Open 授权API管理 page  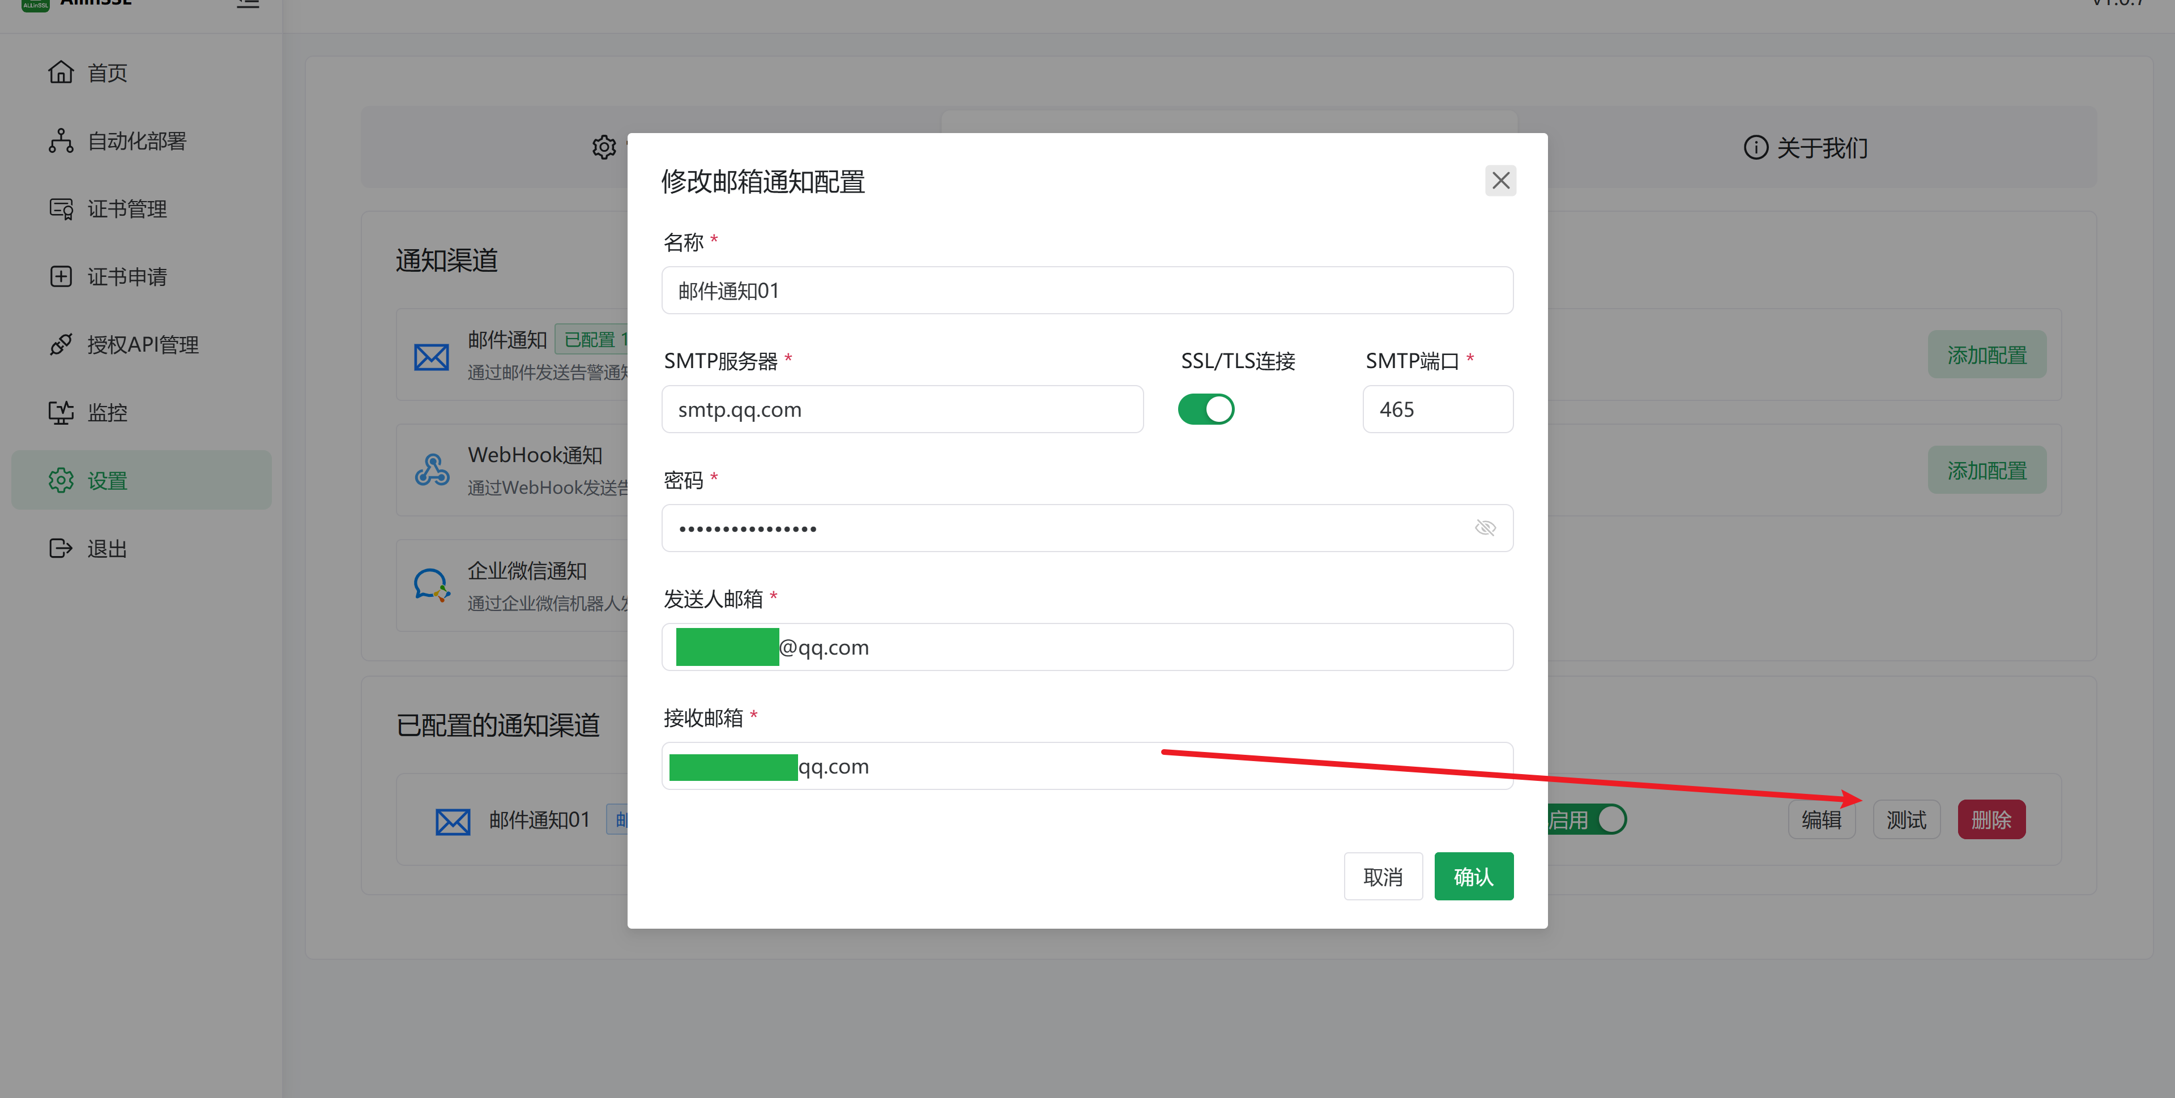[x=141, y=344]
